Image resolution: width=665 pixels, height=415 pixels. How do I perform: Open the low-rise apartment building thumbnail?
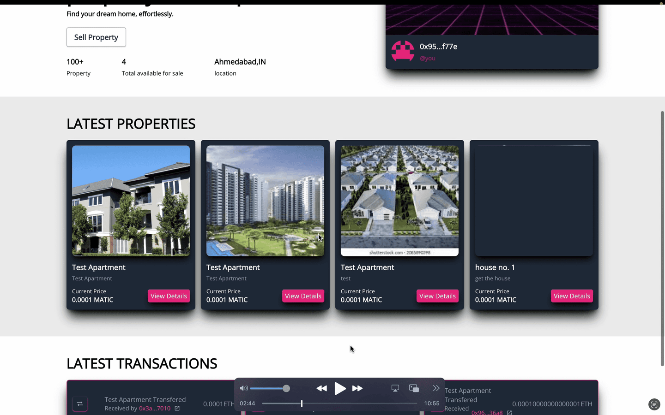[131, 201]
